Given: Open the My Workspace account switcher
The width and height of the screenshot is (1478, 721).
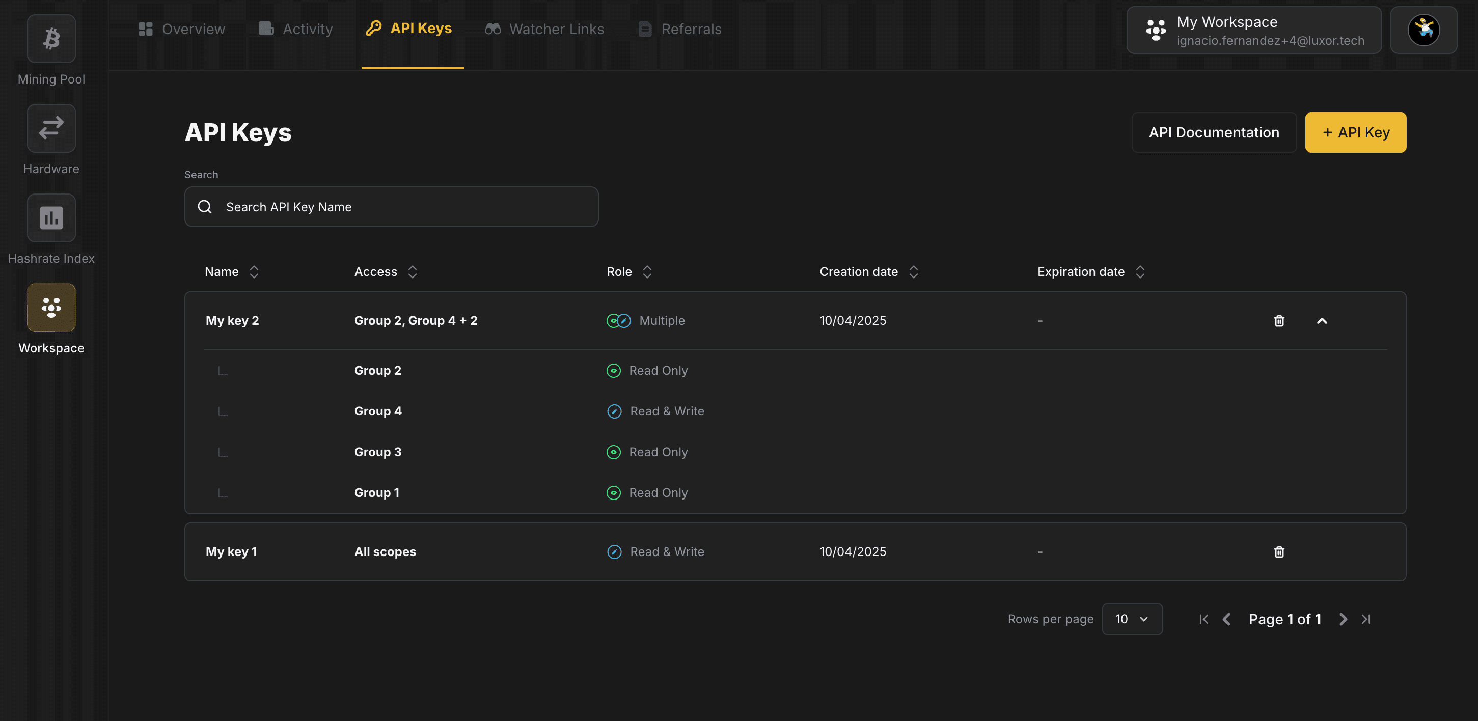Looking at the screenshot, I should 1254,31.
